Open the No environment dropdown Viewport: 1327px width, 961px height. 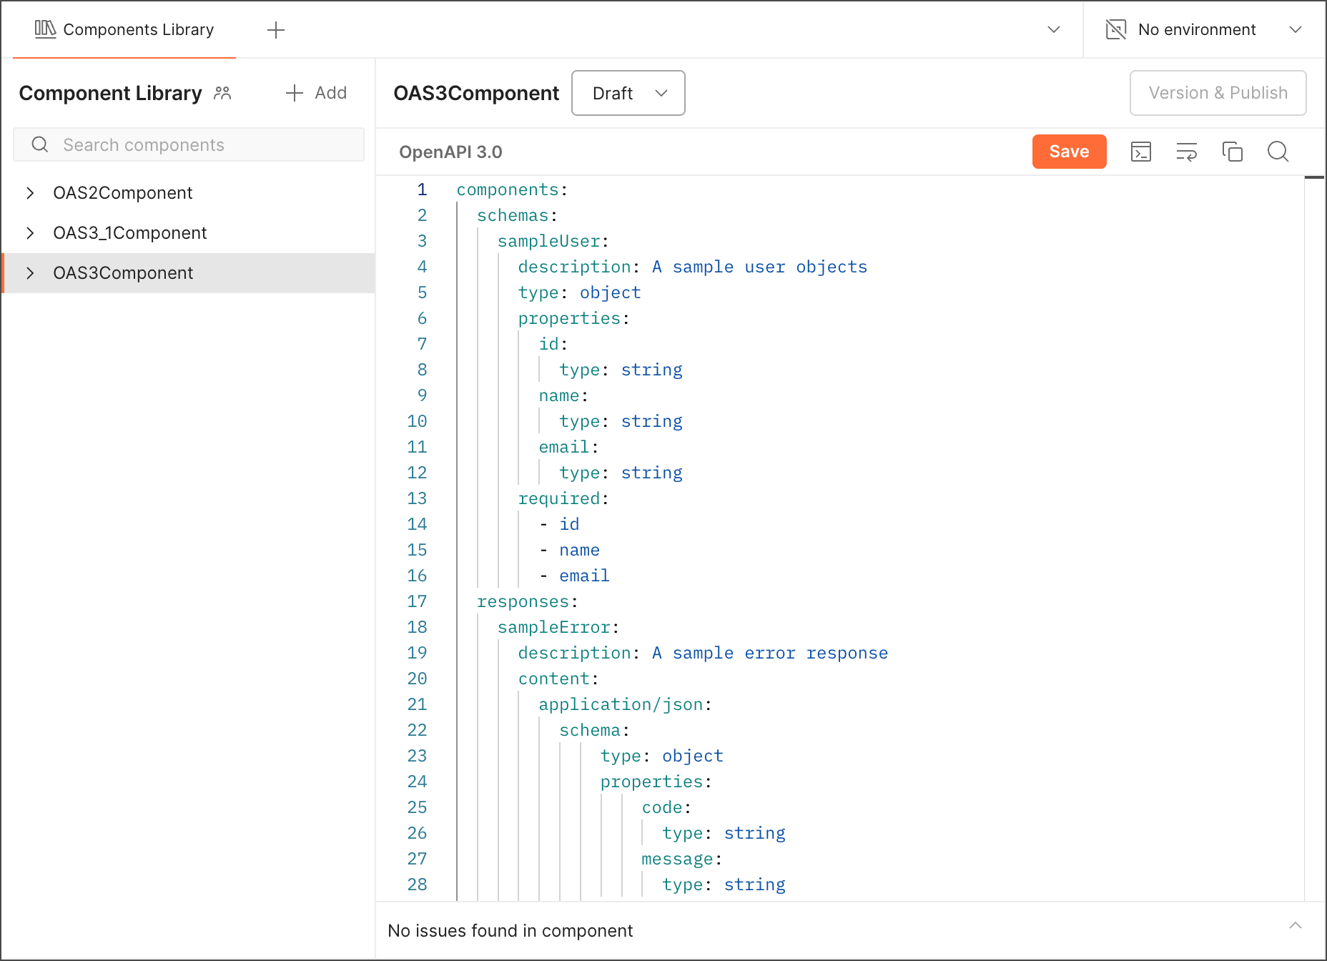1295,29
